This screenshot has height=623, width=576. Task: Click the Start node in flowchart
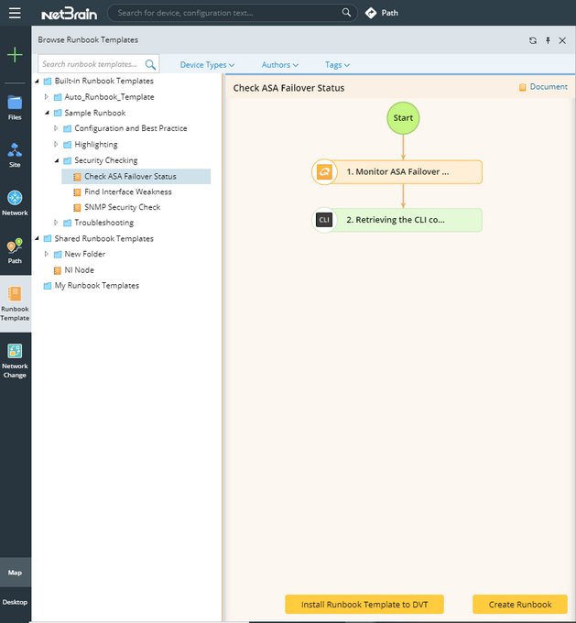(403, 118)
